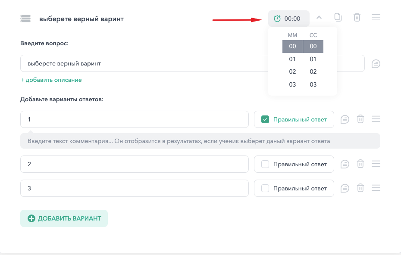Click '+ добавить описание' link
Screen dimensions: 401x255
pyautogui.click(x=51, y=80)
